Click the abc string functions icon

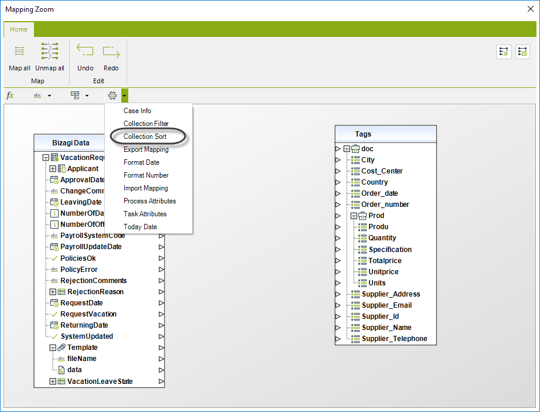click(x=37, y=96)
